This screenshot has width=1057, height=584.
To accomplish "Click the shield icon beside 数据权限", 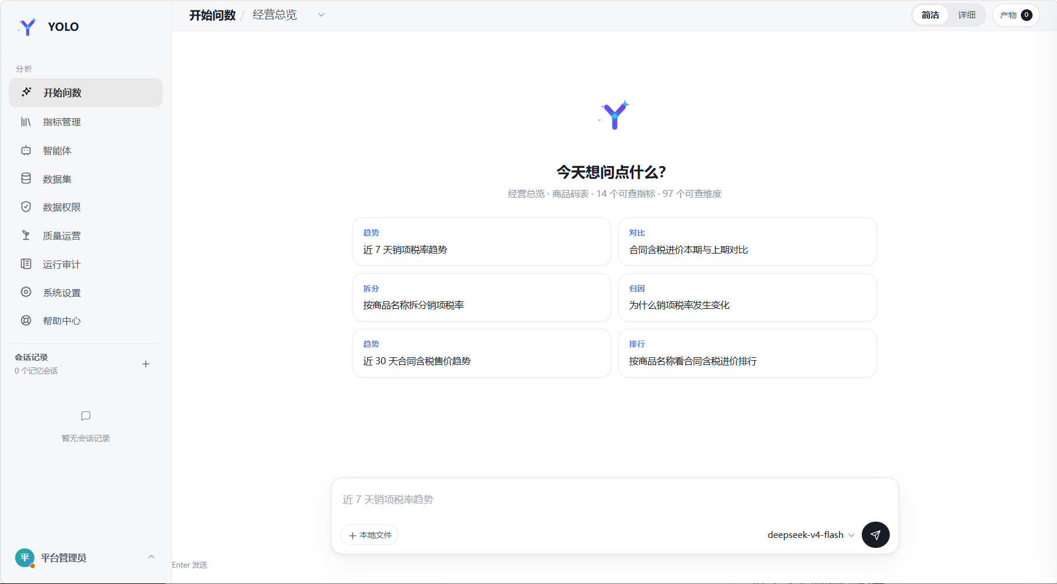I will tap(26, 207).
